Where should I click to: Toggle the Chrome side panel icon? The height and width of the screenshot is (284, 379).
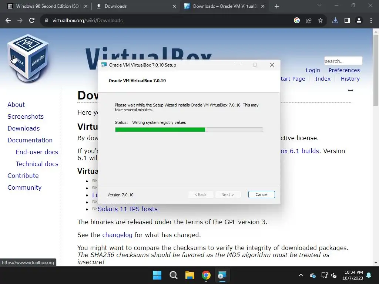point(347,21)
